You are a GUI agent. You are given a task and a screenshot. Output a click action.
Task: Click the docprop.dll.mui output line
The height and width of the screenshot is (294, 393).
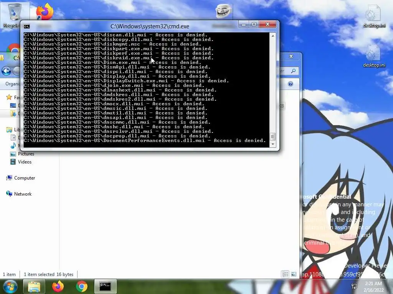point(117,136)
